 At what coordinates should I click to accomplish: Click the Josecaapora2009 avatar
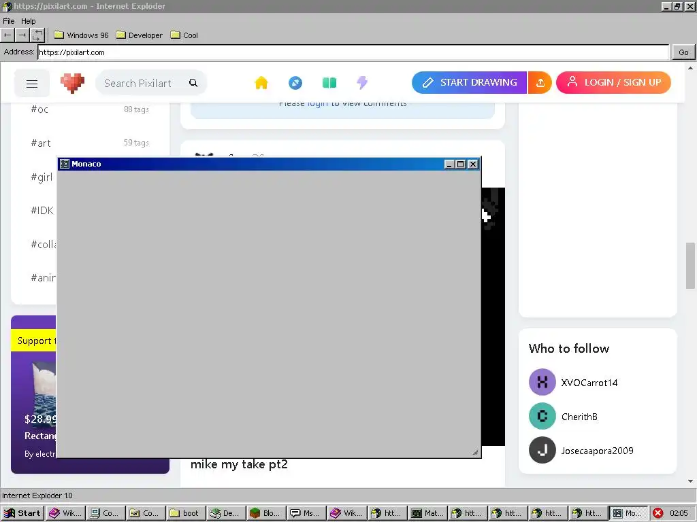point(542,450)
